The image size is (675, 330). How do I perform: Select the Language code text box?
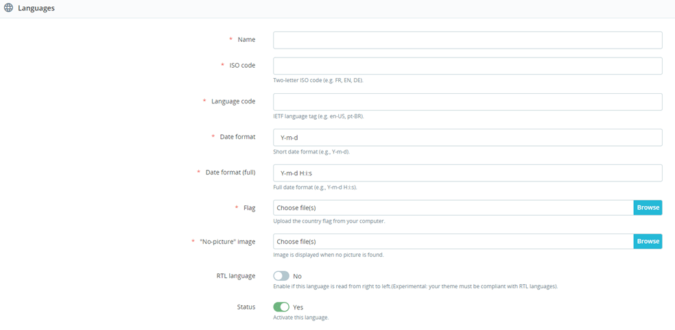pyautogui.click(x=468, y=102)
